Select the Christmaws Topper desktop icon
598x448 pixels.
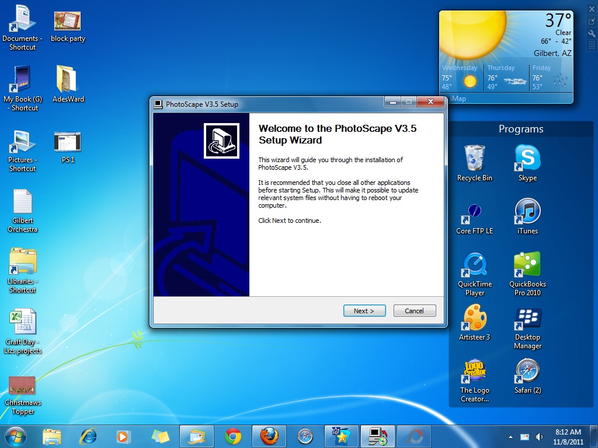23,395
